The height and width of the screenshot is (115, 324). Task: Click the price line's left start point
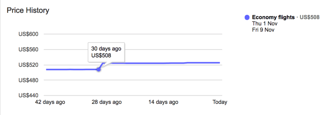click(x=47, y=70)
